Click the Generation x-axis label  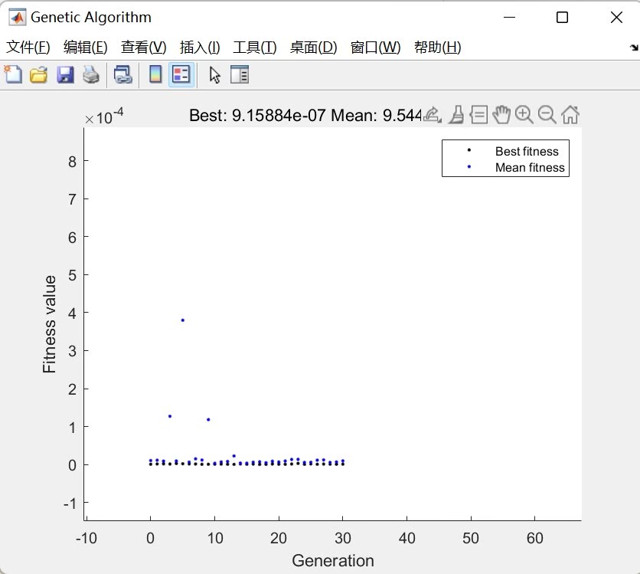point(333,560)
